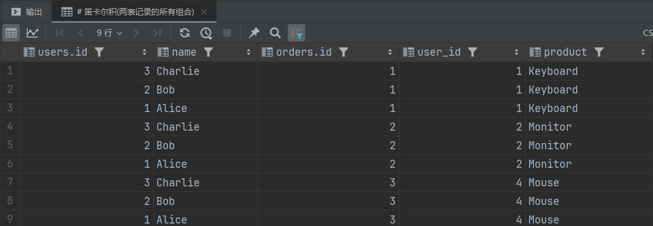Click Bob in row 2
Image resolution: width=653 pixels, height=226 pixels.
pyautogui.click(x=166, y=90)
